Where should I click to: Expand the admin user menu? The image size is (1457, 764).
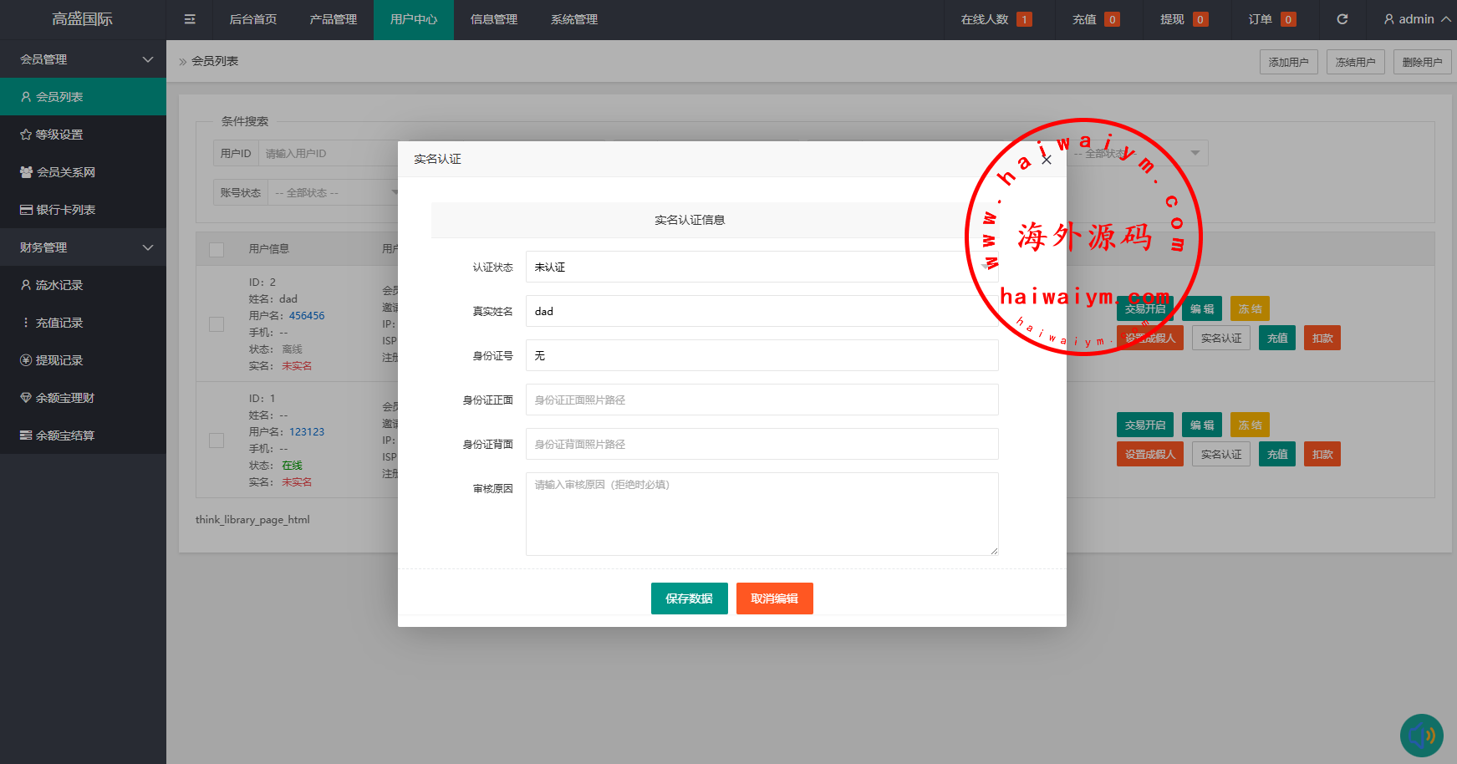(1417, 19)
